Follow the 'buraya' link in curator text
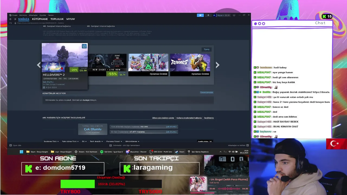347x195 pixels. click(x=86, y=100)
